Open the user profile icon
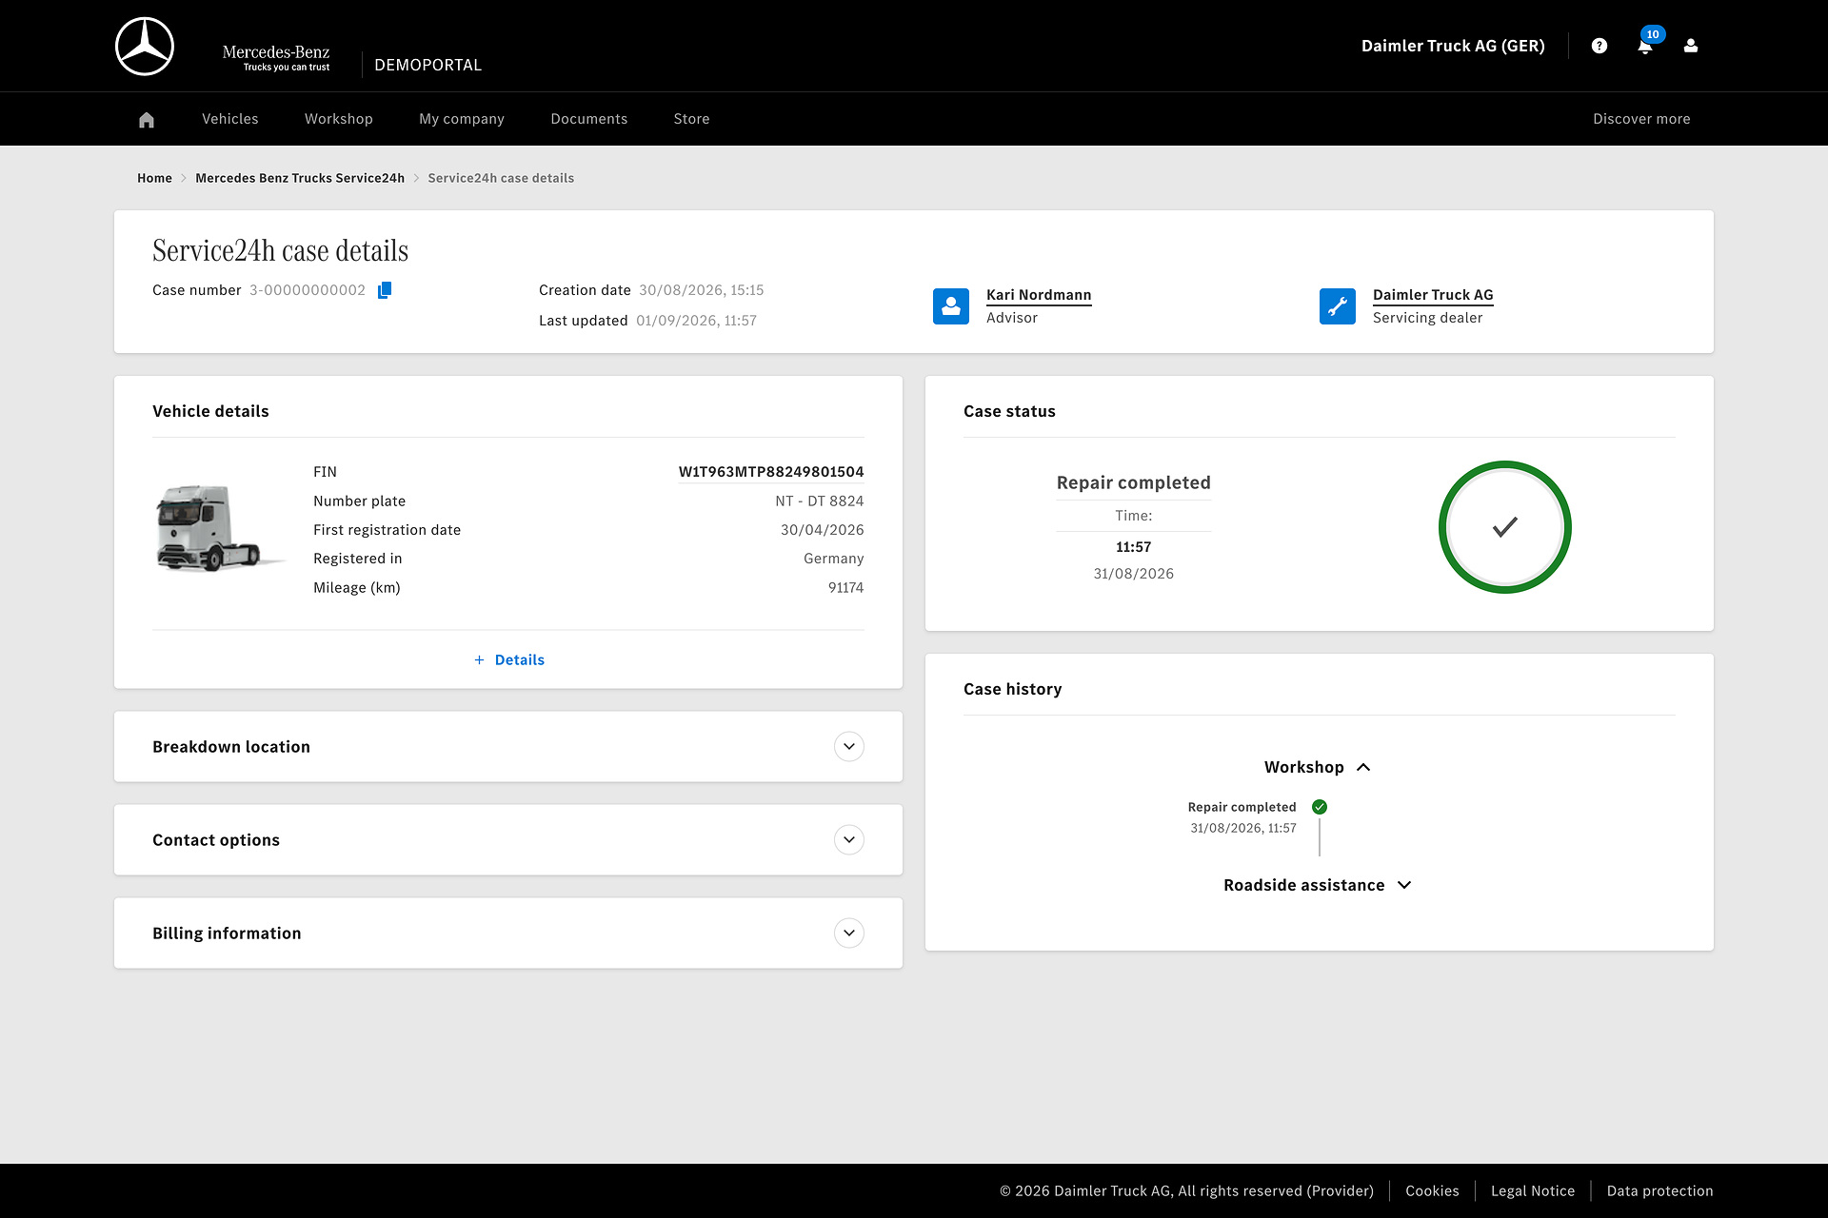1828x1218 pixels. pyautogui.click(x=1691, y=46)
